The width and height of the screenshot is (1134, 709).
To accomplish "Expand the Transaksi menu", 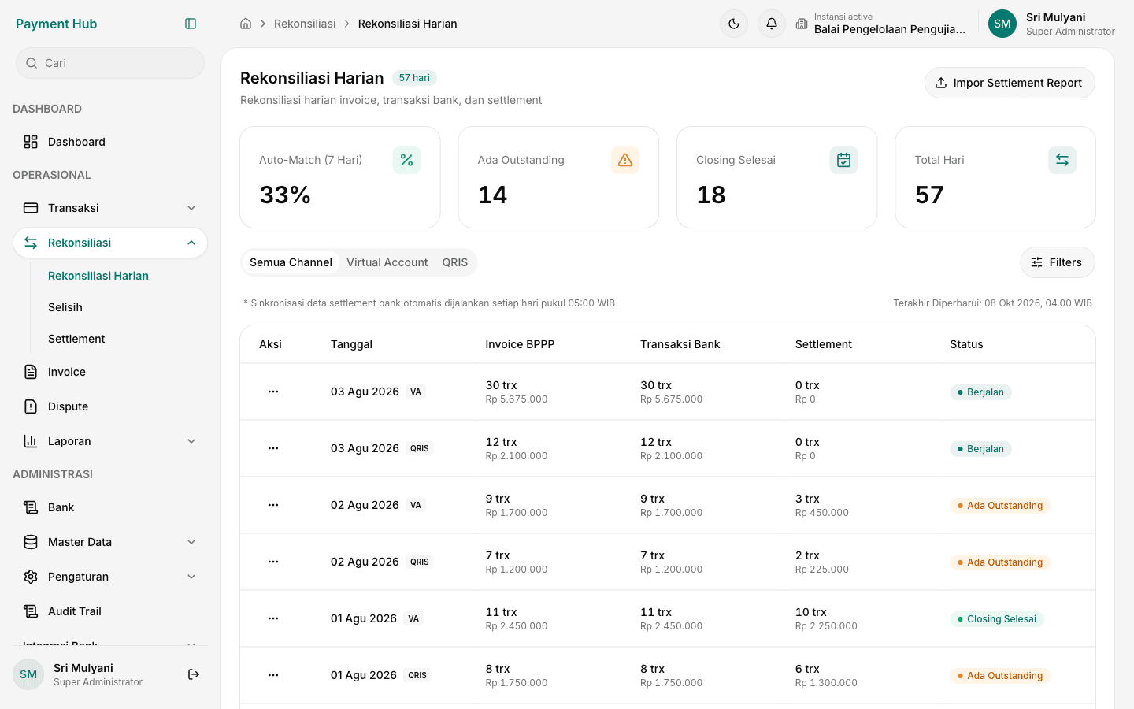I will pyautogui.click(x=110, y=208).
